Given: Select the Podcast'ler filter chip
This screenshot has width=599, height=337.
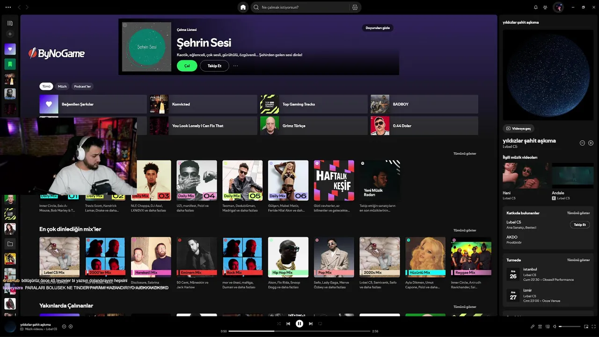Looking at the screenshot, I should coord(82,86).
